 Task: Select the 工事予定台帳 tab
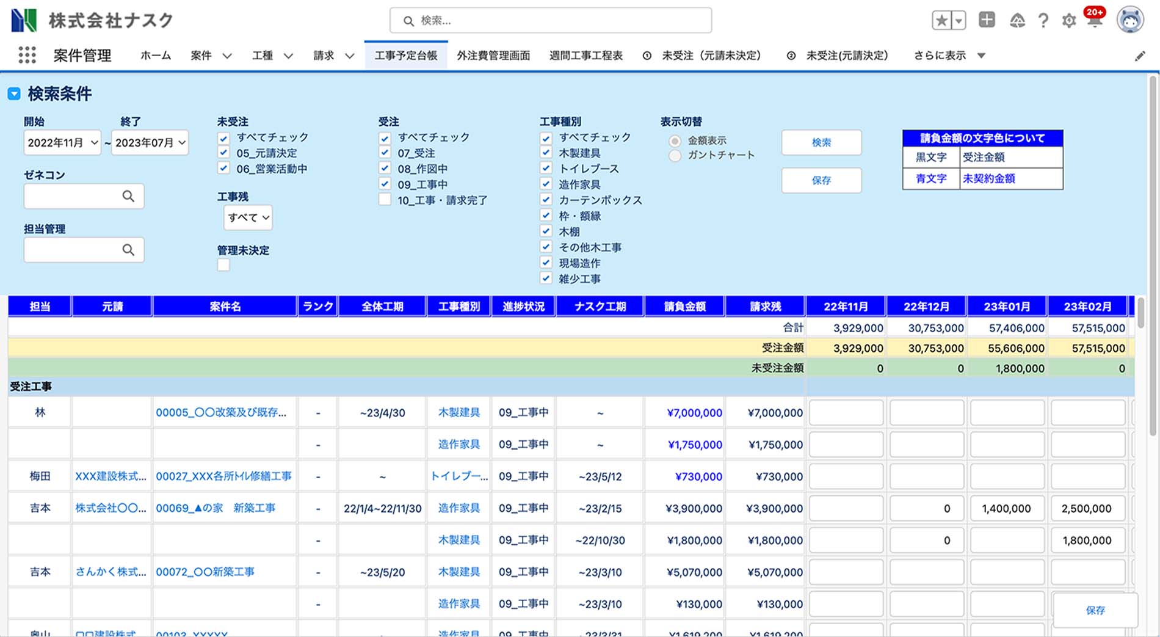tap(406, 56)
